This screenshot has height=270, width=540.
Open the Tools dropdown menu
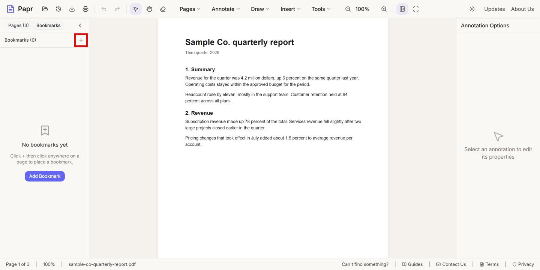[321, 9]
